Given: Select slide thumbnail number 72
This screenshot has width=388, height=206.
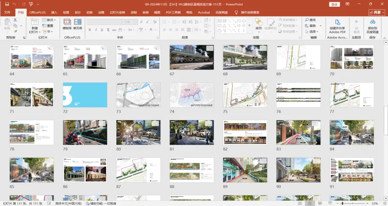Looking at the screenshot, I should tap(85, 95).
